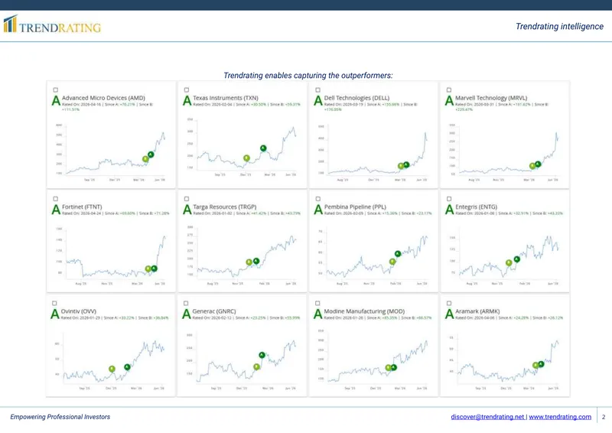Click light green B marker on Targa chart
612x433 pixels.
click(249, 262)
